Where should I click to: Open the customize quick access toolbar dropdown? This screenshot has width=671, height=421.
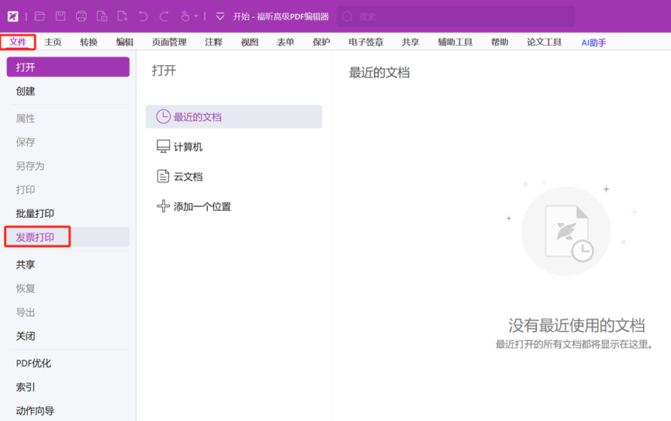coord(220,16)
